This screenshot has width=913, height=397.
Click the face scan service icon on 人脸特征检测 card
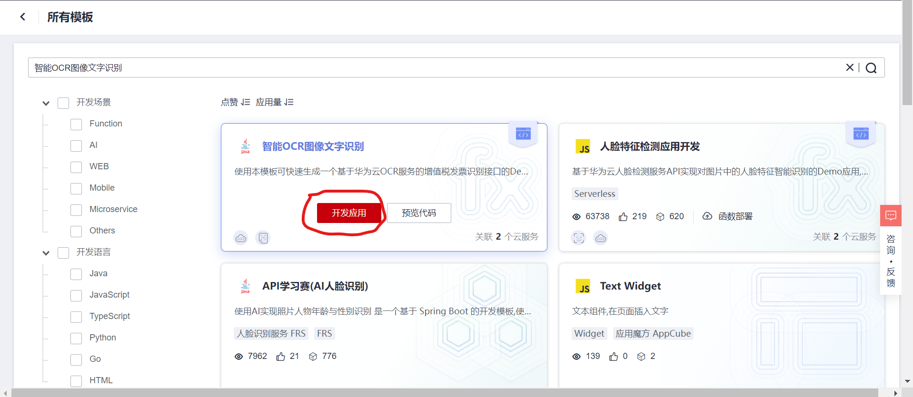(579, 238)
